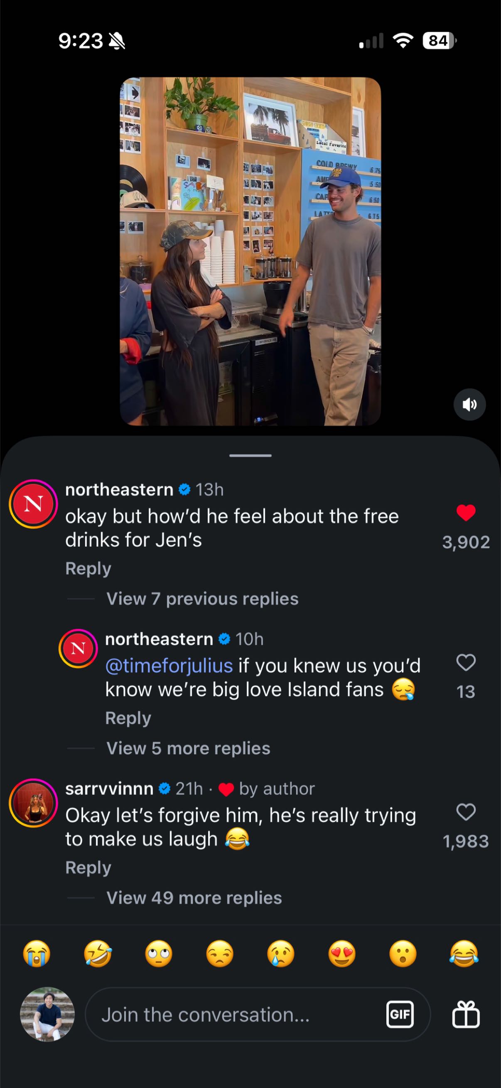Screen dimensions: 501x1088
Task: Open the @timeforjulius mention link
Action: (x=169, y=666)
